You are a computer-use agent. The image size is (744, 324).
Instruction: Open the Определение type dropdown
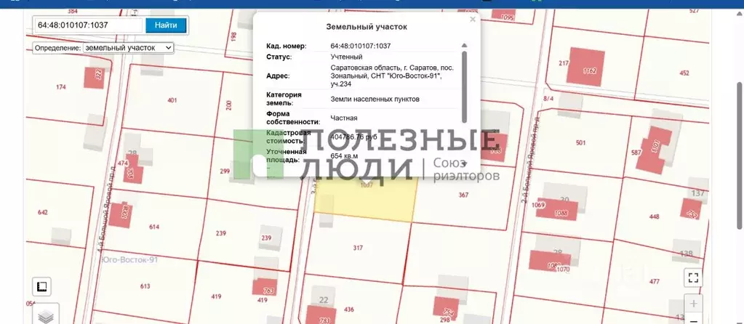pyautogui.click(x=128, y=48)
